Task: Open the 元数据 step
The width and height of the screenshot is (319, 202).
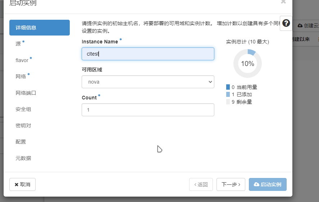Action: [23, 158]
